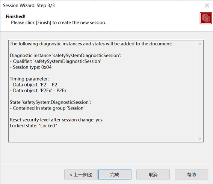Click the summary scrollbar up arrow

(200, 44)
